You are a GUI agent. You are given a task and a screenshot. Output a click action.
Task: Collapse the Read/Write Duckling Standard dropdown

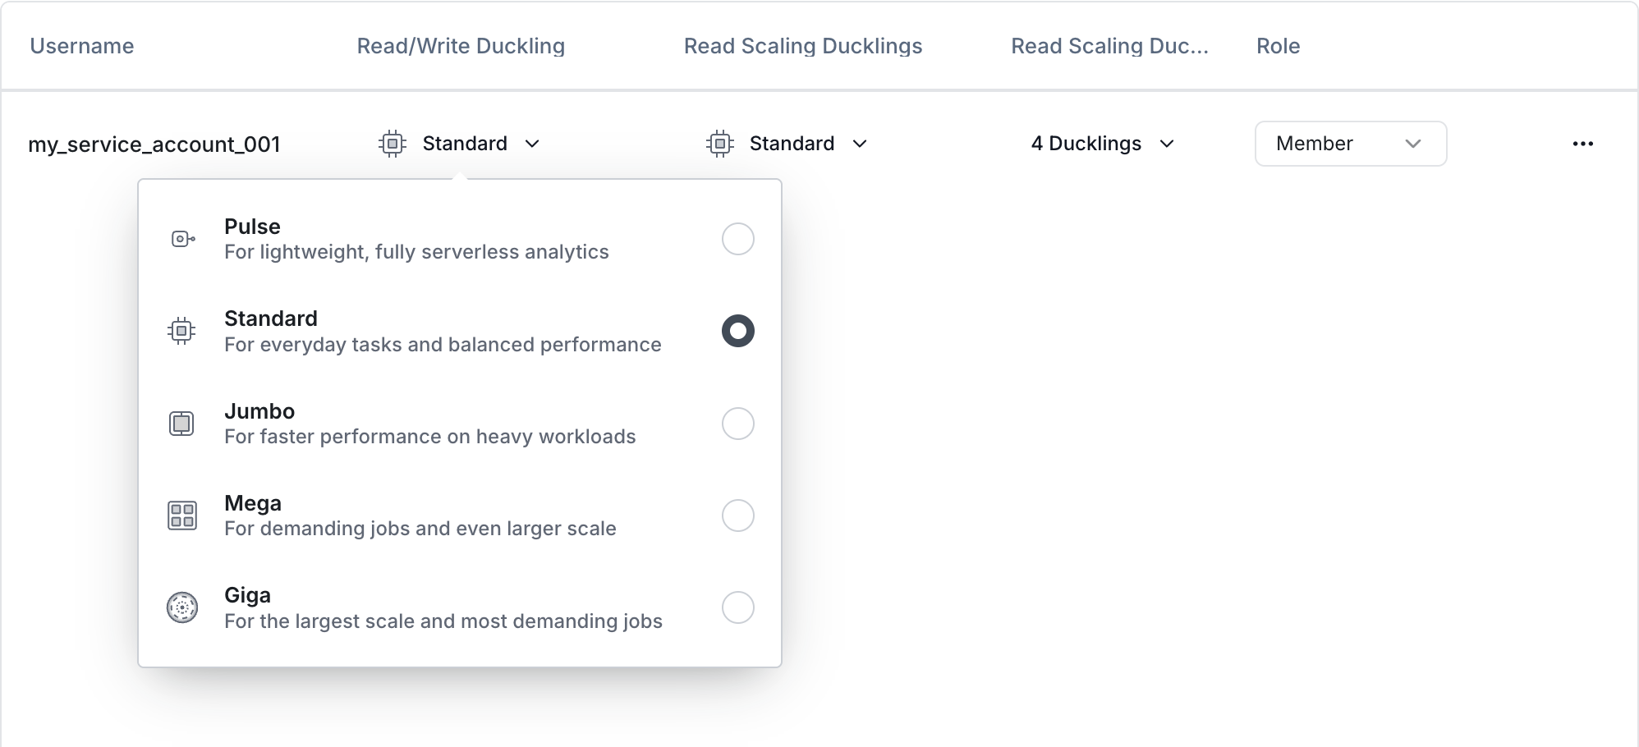(x=465, y=143)
